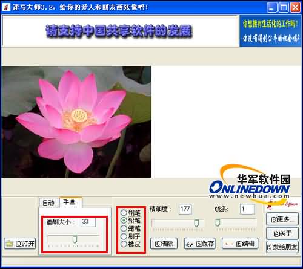Open the 关于 about button
The image size is (303, 269).
(x=282, y=233)
